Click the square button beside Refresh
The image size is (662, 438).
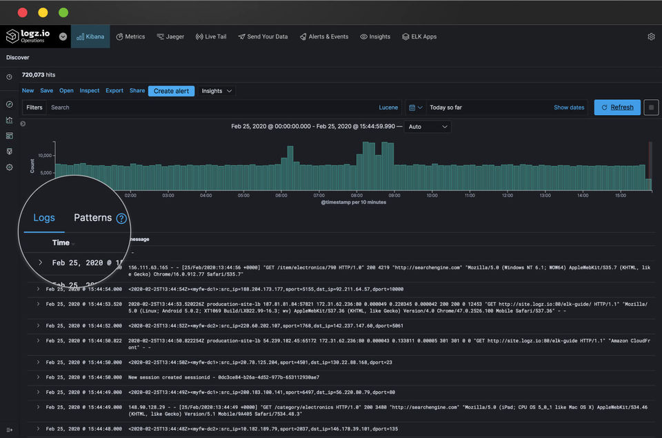651,107
